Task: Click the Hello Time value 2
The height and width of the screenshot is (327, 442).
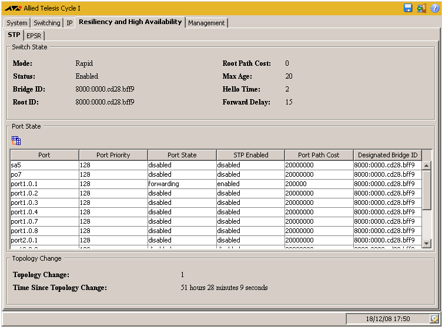Action: coord(287,89)
